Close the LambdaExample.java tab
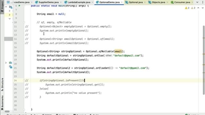Image resolution: width=205 pixels, height=115 pixels. pos(93,2)
